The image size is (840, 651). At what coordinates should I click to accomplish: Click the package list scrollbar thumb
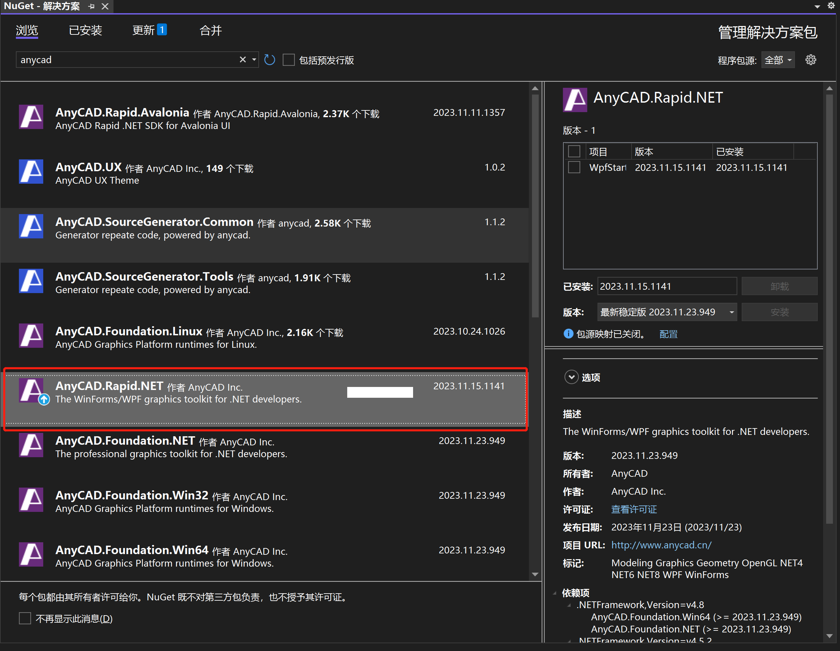click(535, 206)
